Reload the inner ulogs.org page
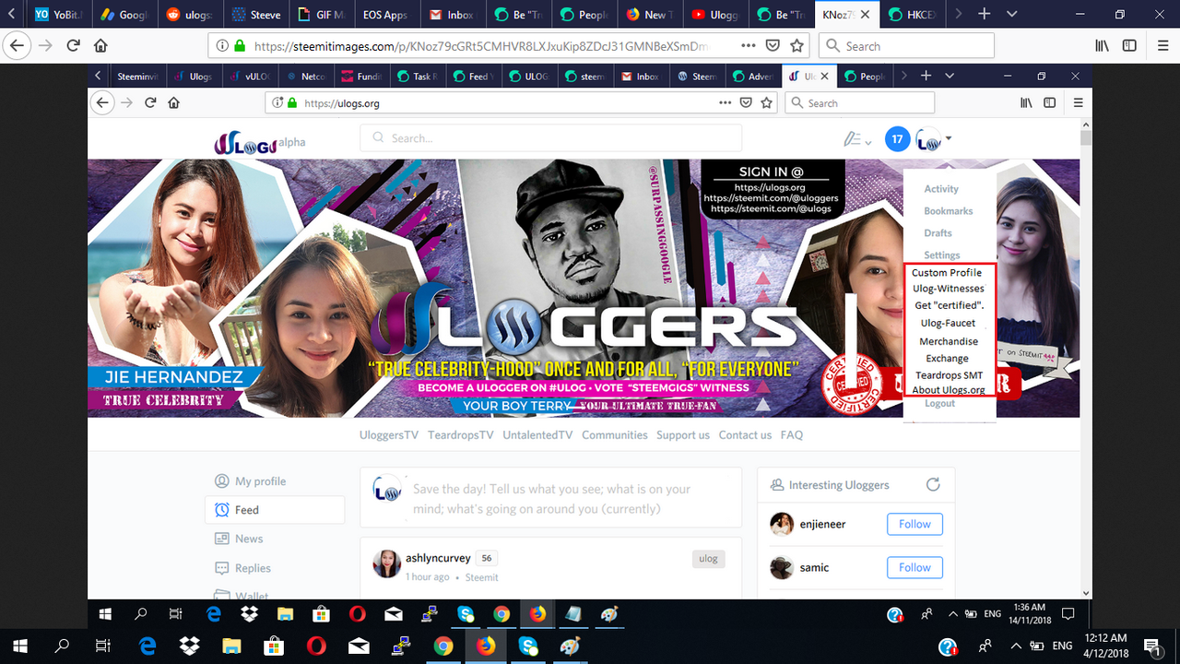 [150, 103]
